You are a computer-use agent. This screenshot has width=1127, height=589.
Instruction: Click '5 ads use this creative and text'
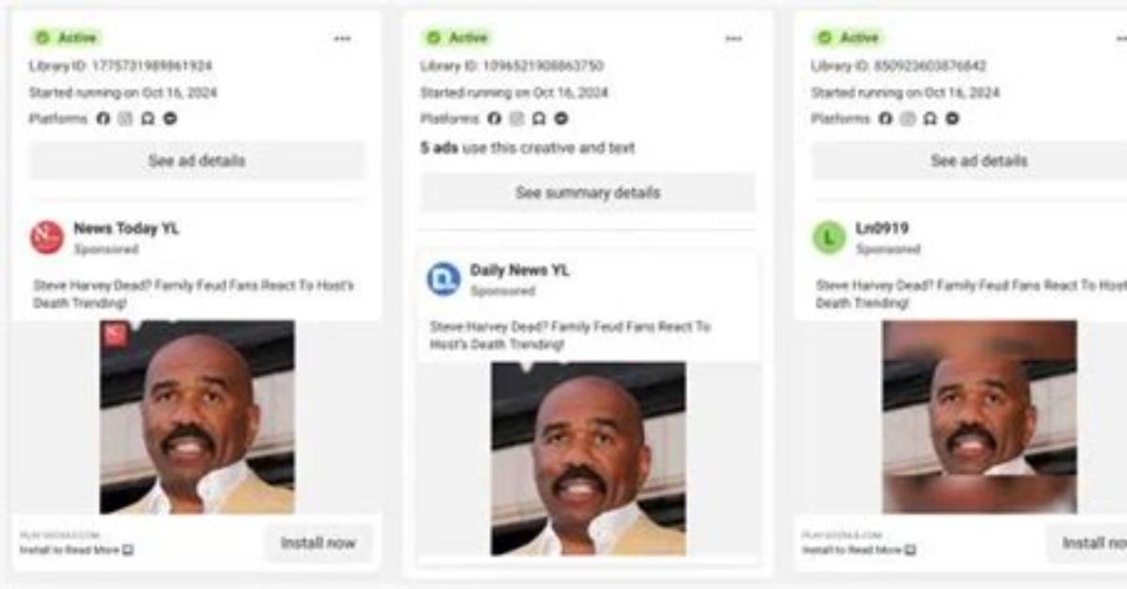coord(528,147)
